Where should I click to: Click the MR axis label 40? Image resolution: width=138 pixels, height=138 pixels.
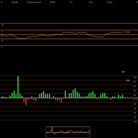point(135,91)
